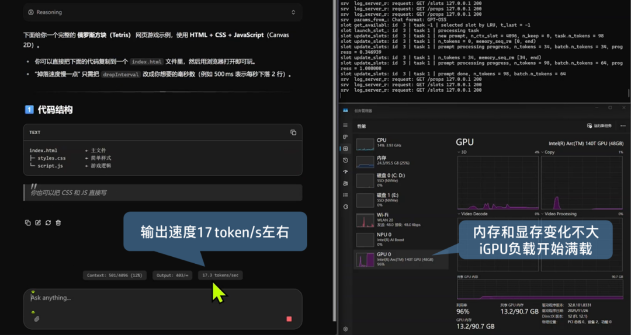Copy the TEXT code block contents
Image resolution: width=631 pixels, height=335 pixels.
(x=293, y=132)
